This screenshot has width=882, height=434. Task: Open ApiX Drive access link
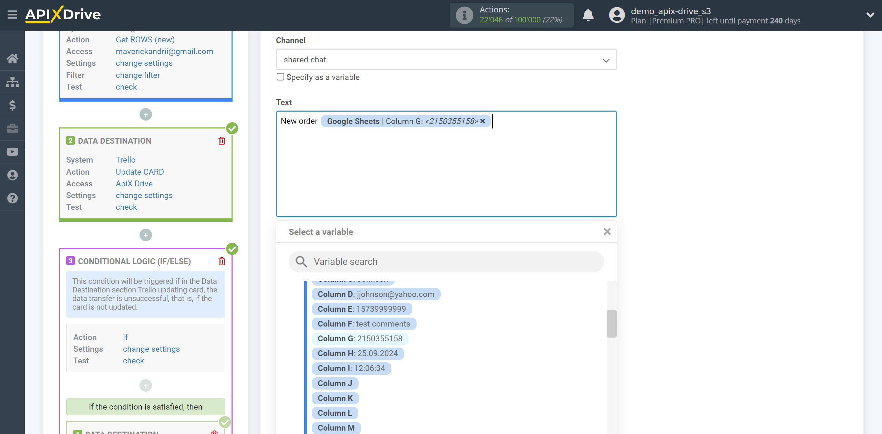coord(134,184)
